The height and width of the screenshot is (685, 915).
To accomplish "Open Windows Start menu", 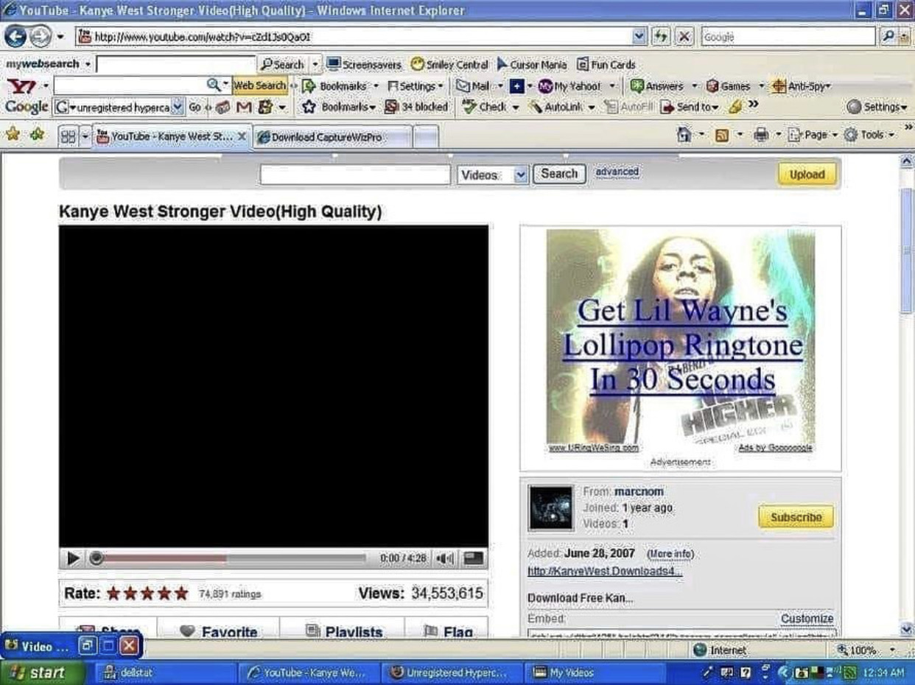I will (x=43, y=672).
